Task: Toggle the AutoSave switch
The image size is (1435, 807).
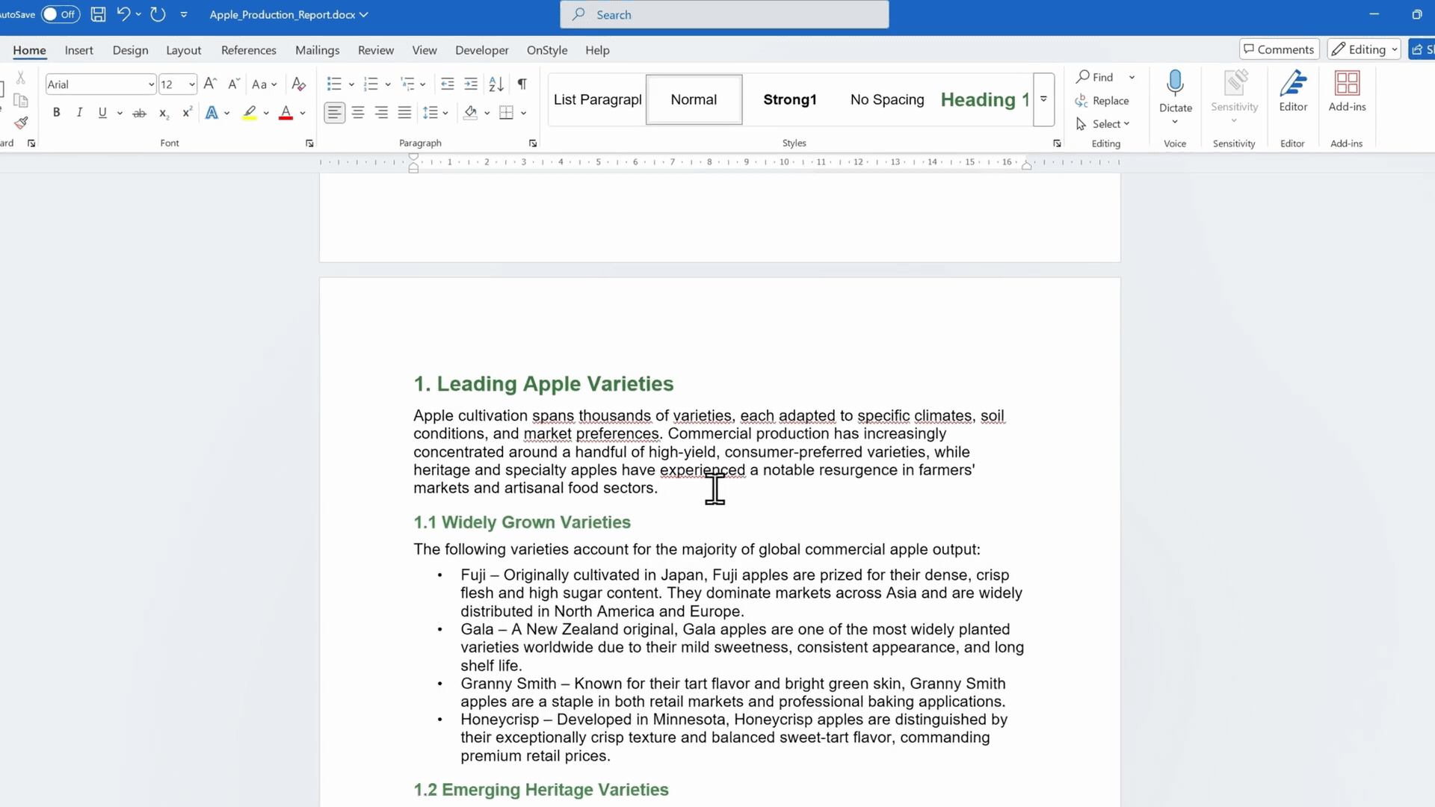Action: point(60,14)
